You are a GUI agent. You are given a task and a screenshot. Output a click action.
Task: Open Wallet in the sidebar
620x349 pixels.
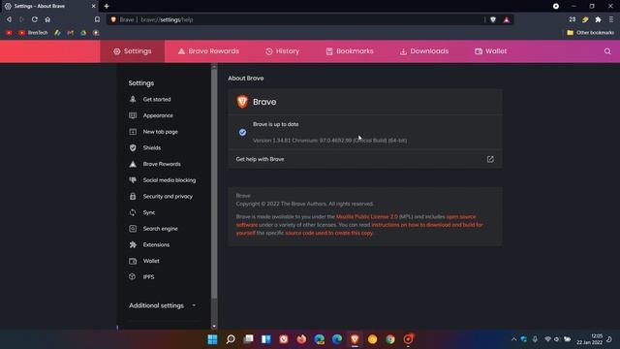tap(151, 261)
